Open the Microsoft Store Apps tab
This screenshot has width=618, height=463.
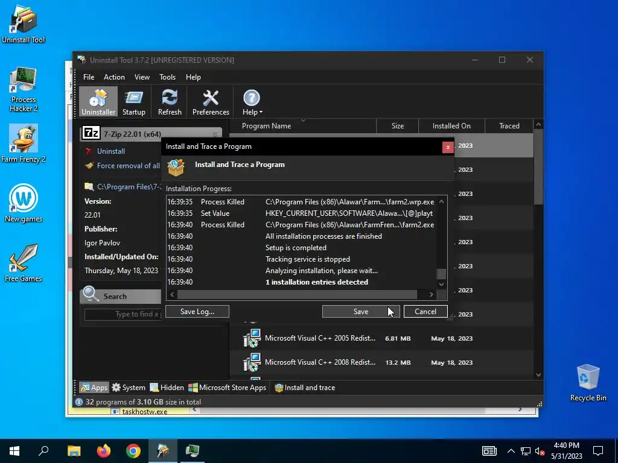227,388
